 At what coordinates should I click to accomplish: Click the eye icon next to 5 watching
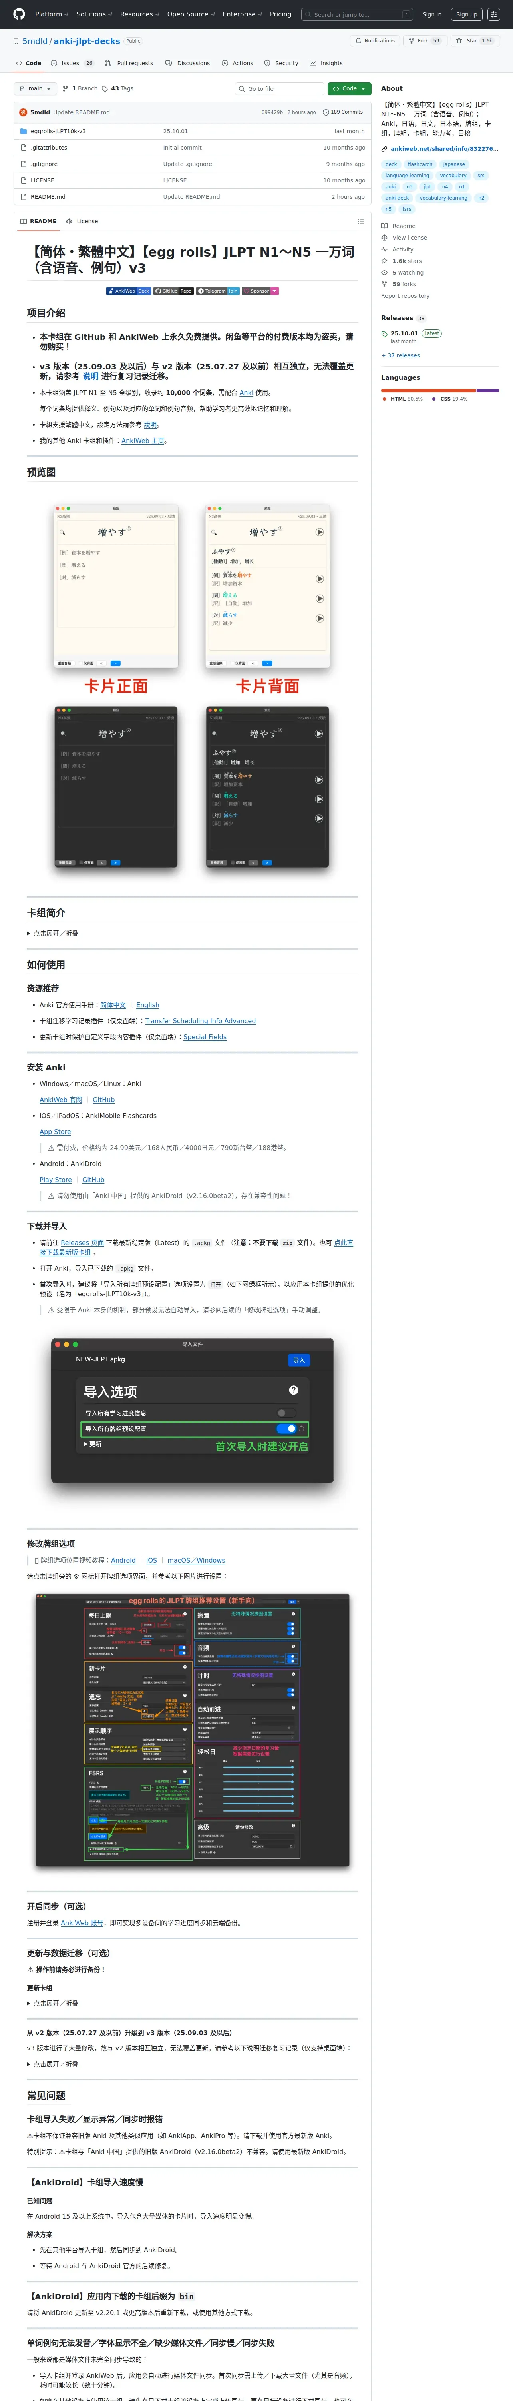[384, 273]
